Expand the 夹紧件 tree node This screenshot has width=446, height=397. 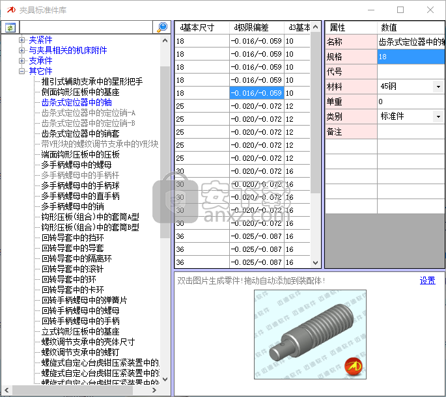coord(21,40)
